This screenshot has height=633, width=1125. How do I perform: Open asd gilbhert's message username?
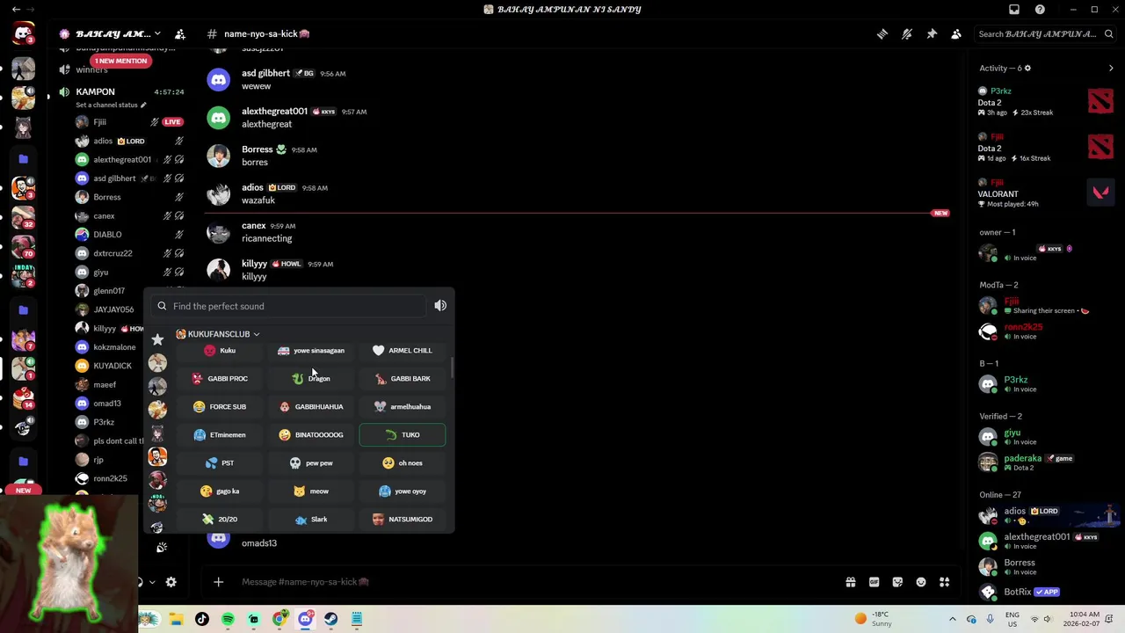[x=265, y=73]
